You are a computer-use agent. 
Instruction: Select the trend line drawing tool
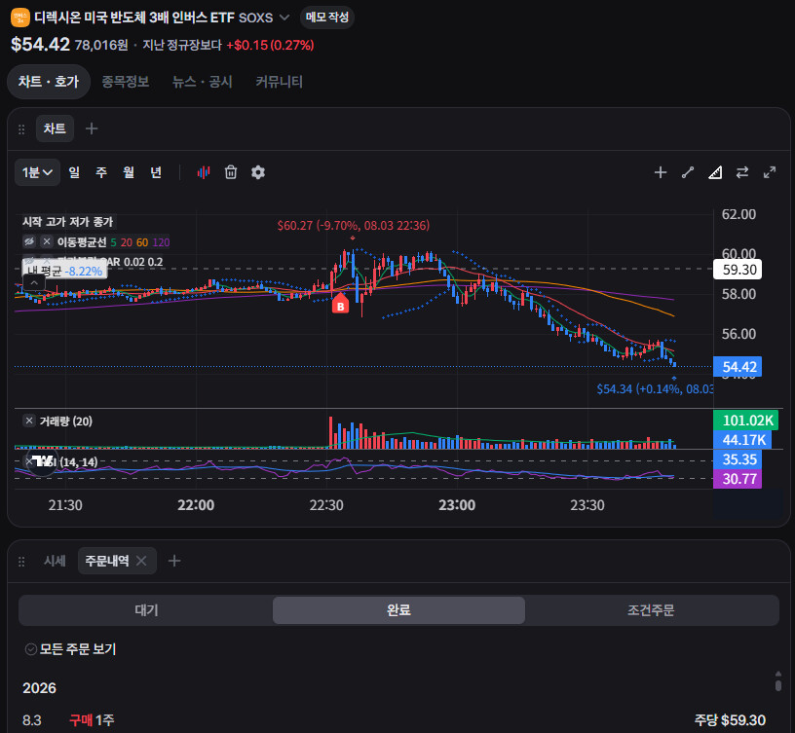[688, 172]
